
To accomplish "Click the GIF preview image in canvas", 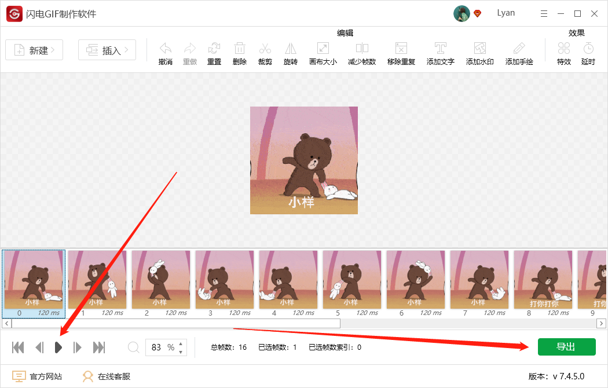I will pyautogui.click(x=304, y=160).
